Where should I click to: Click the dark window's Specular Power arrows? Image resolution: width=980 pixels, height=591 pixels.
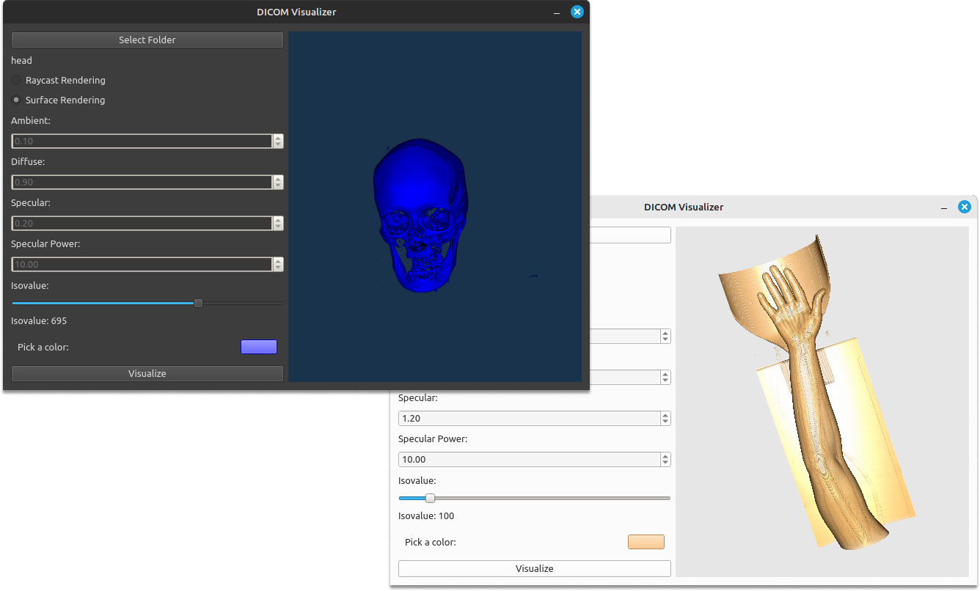pyautogui.click(x=278, y=264)
